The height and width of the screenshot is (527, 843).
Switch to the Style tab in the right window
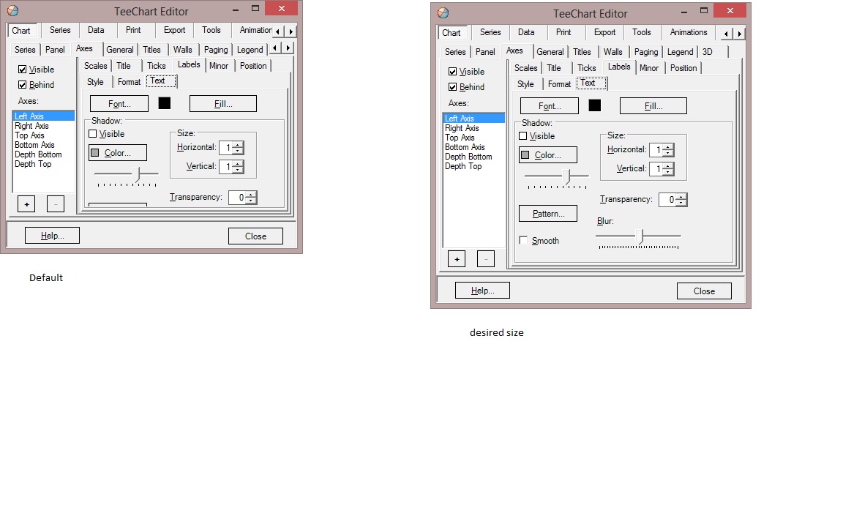525,84
